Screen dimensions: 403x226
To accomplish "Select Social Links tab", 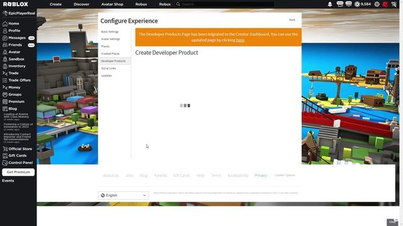I will (x=108, y=68).
